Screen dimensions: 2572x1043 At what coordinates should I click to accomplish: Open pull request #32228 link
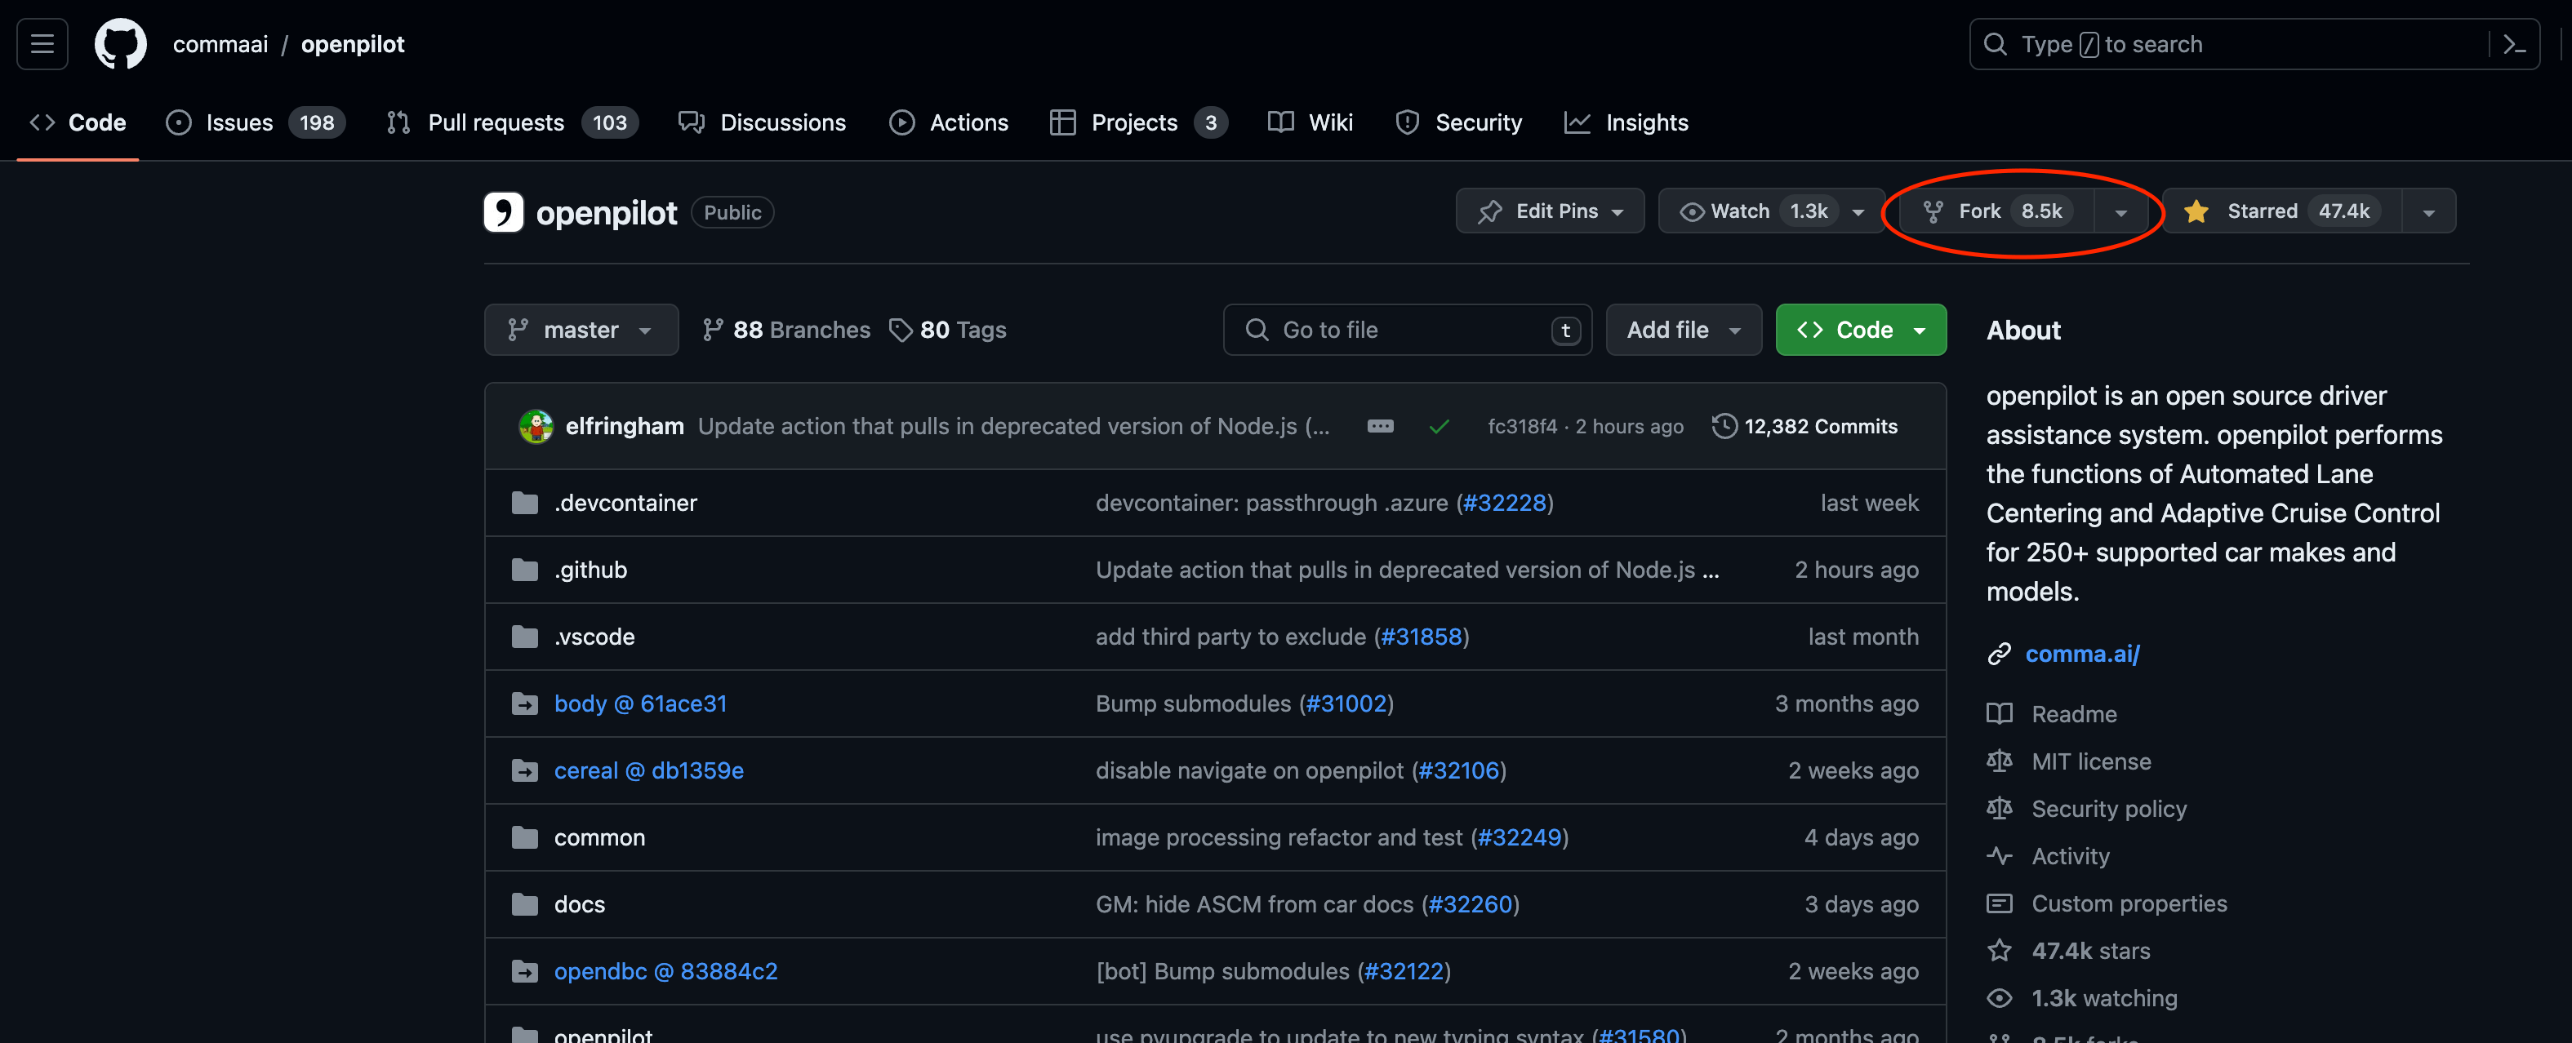[x=1505, y=503]
